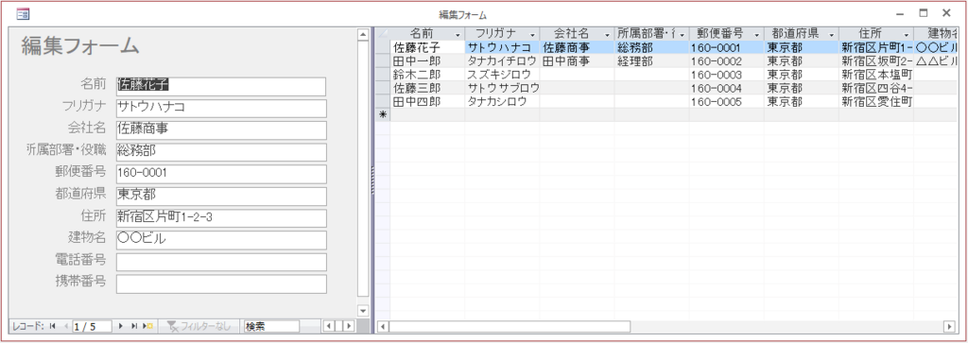968x343 pixels.
Task: Click the 都道府県 field on the form
Action: [221, 197]
